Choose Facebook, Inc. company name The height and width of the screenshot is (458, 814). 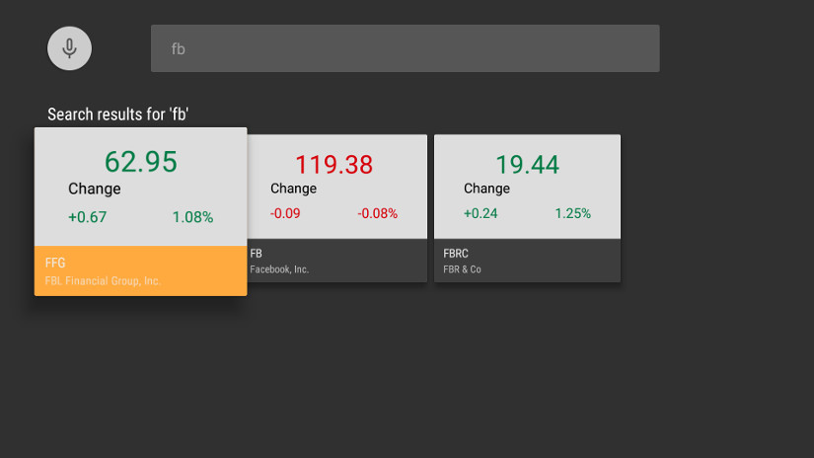click(279, 269)
